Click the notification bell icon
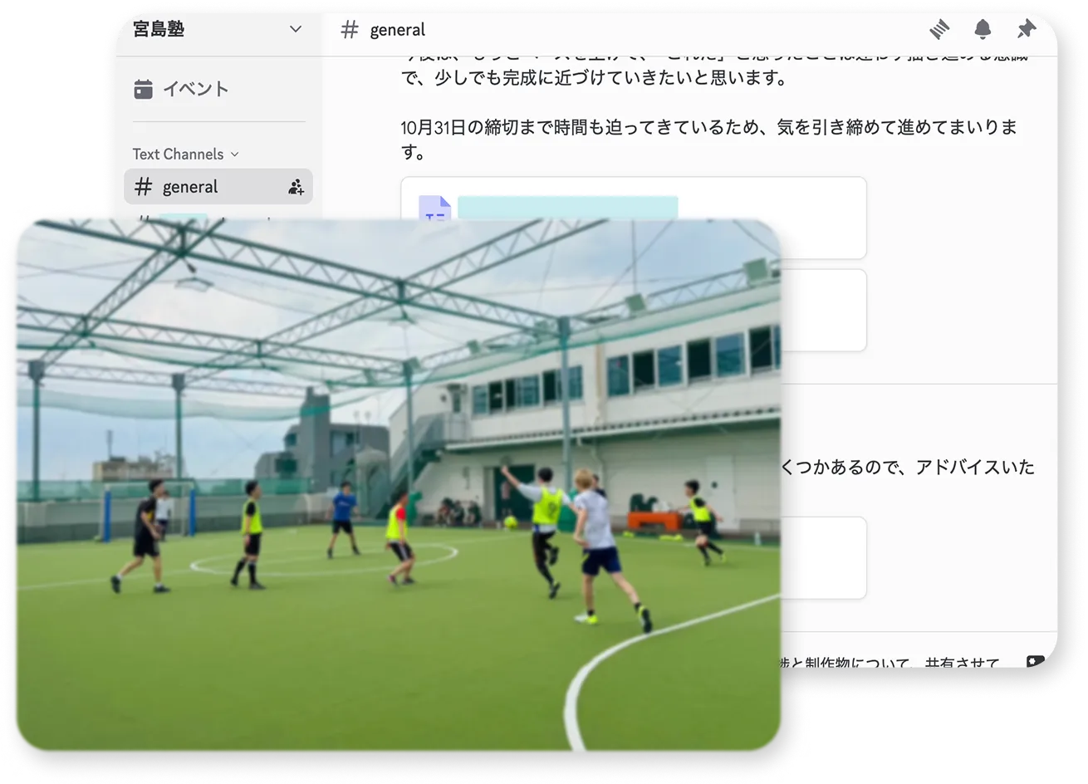 (983, 30)
